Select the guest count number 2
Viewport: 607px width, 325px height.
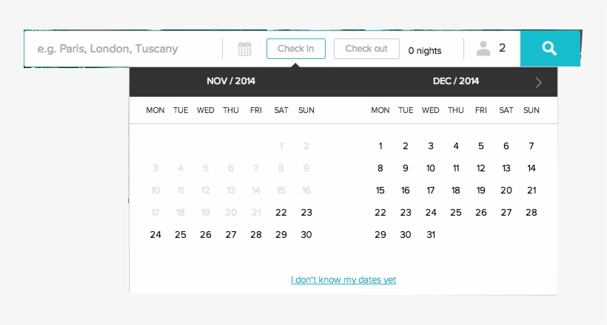pyautogui.click(x=502, y=48)
